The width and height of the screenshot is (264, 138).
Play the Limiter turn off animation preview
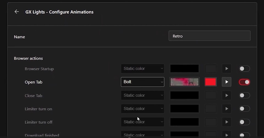227,122
